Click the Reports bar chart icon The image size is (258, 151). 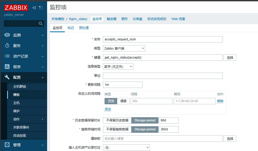coord(7,67)
